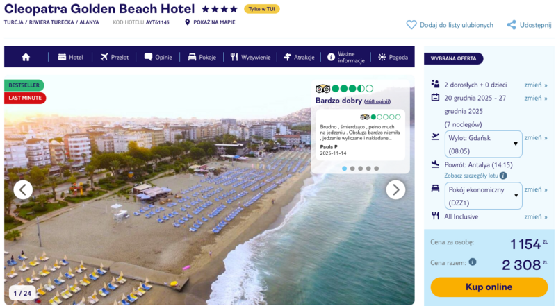
Task: Click the TripAdvisor rating bubbles
Action: pyautogui.click(x=352, y=89)
